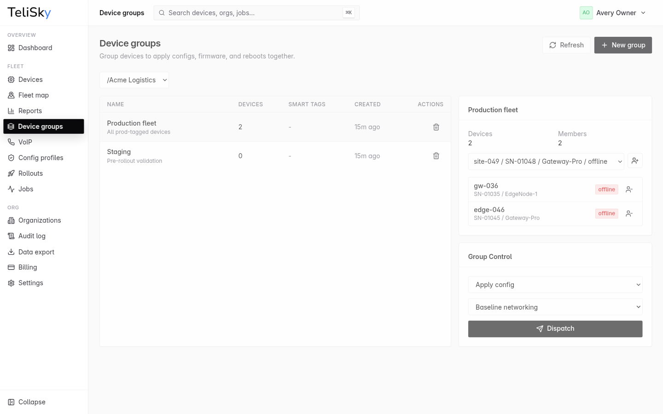Click the Fleet map pin icon
The image size is (663, 414).
11,95
